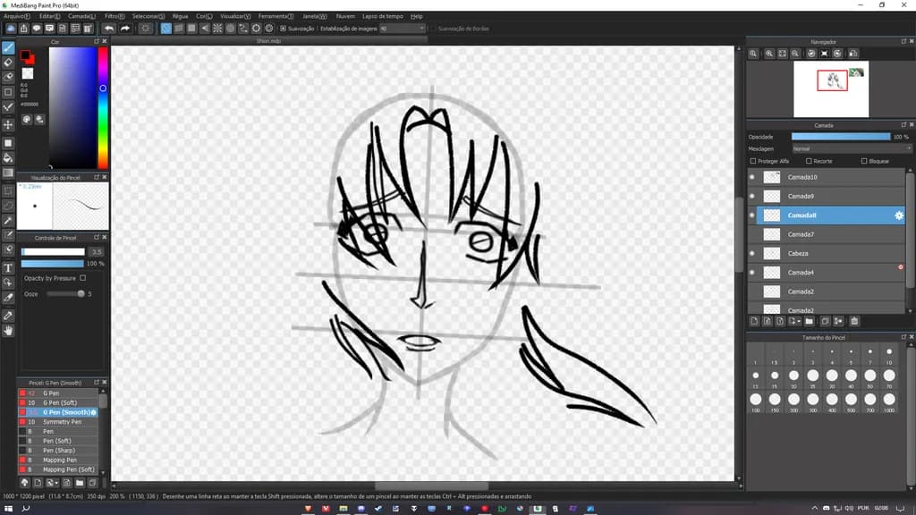Image resolution: width=916 pixels, height=515 pixels.
Task: Select the G Pen brush
Action: pyautogui.click(x=58, y=393)
